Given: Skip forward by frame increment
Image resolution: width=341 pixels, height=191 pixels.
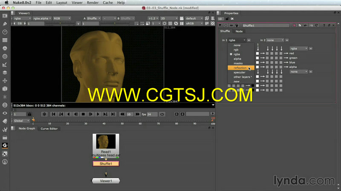Looking at the screenshot, I should pyautogui.click(x=137, y=114).
